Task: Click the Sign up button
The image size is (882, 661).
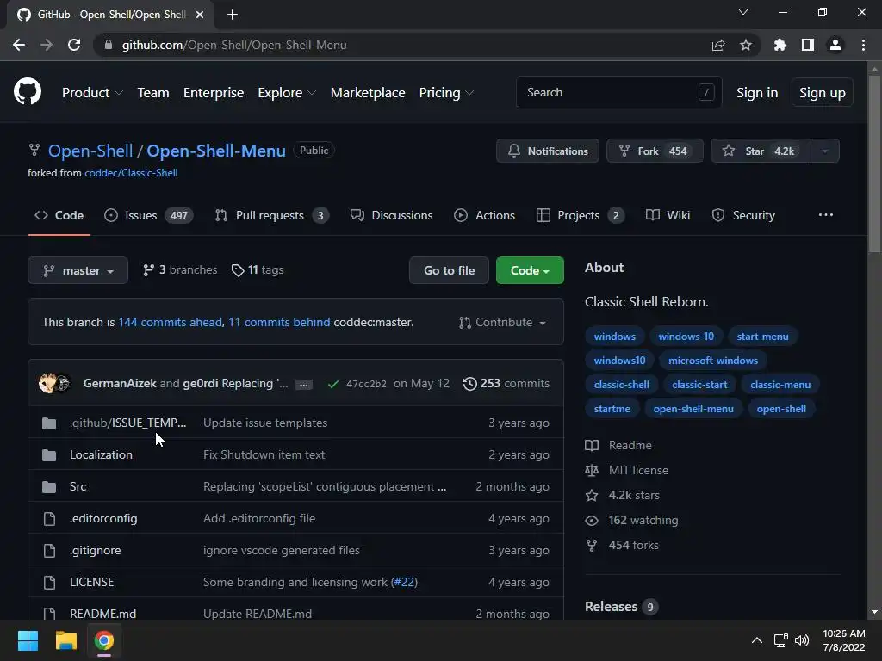Action: click(x=823, y=93)
